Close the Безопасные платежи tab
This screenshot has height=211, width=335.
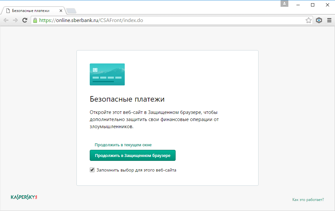[61, 10]
